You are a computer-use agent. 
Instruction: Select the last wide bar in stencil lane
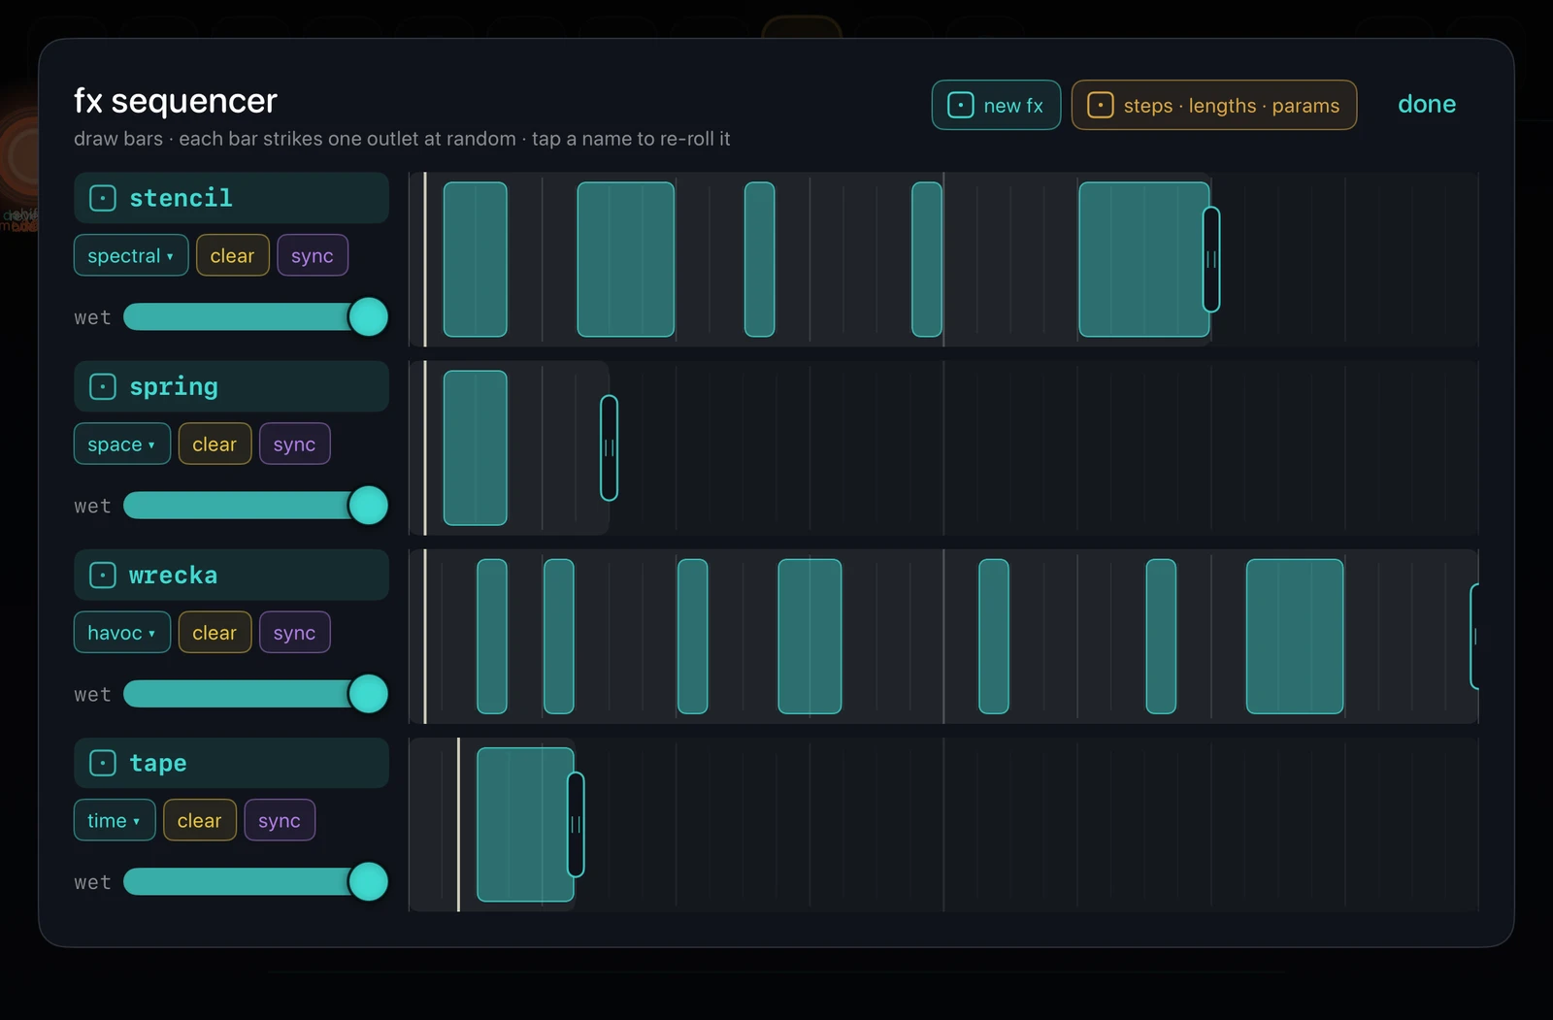point(1143,259)
